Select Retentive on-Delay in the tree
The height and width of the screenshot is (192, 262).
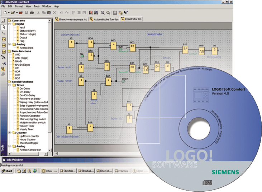click(30, 98)
